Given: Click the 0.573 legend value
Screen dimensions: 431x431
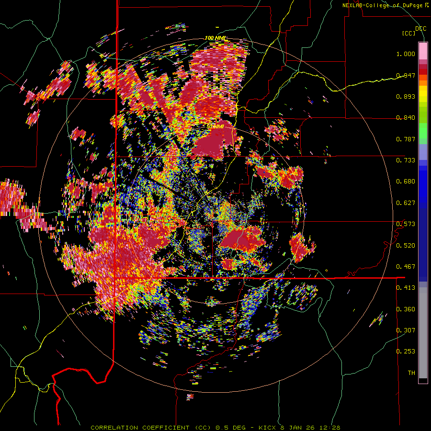Looking at the screenshot, I should [406, 224].
